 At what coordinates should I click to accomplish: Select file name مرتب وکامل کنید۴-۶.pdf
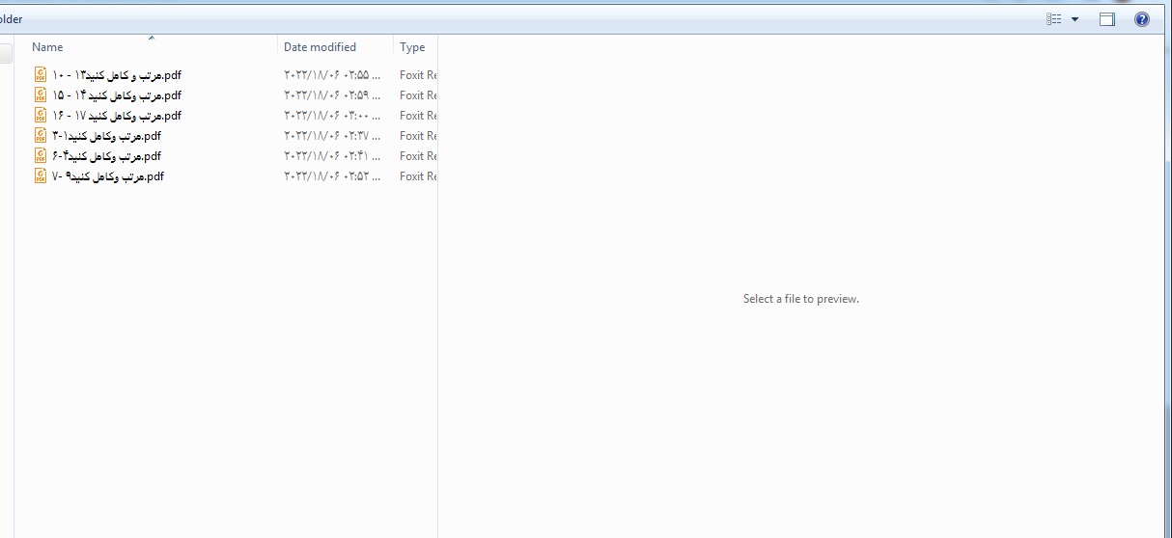[x=106, y=155]
